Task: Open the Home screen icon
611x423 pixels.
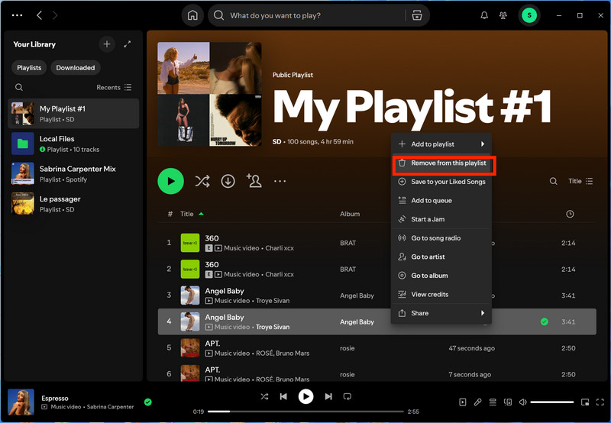Action: point(192,15)
